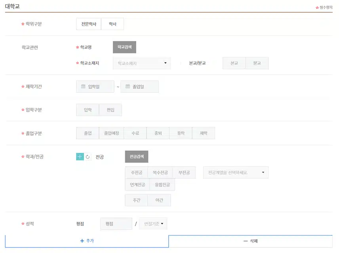Select 편입 transfer admission type

coord(110,110)
